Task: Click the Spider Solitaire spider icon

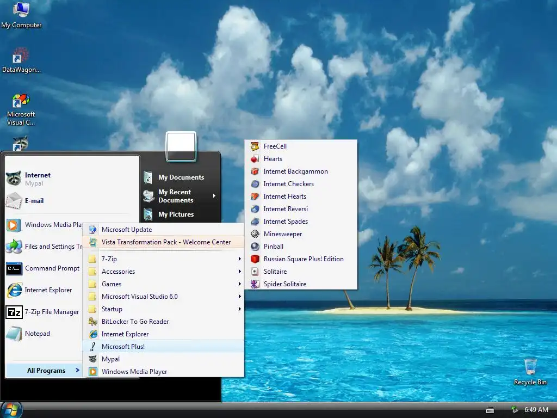Action: tap(255, 284)
